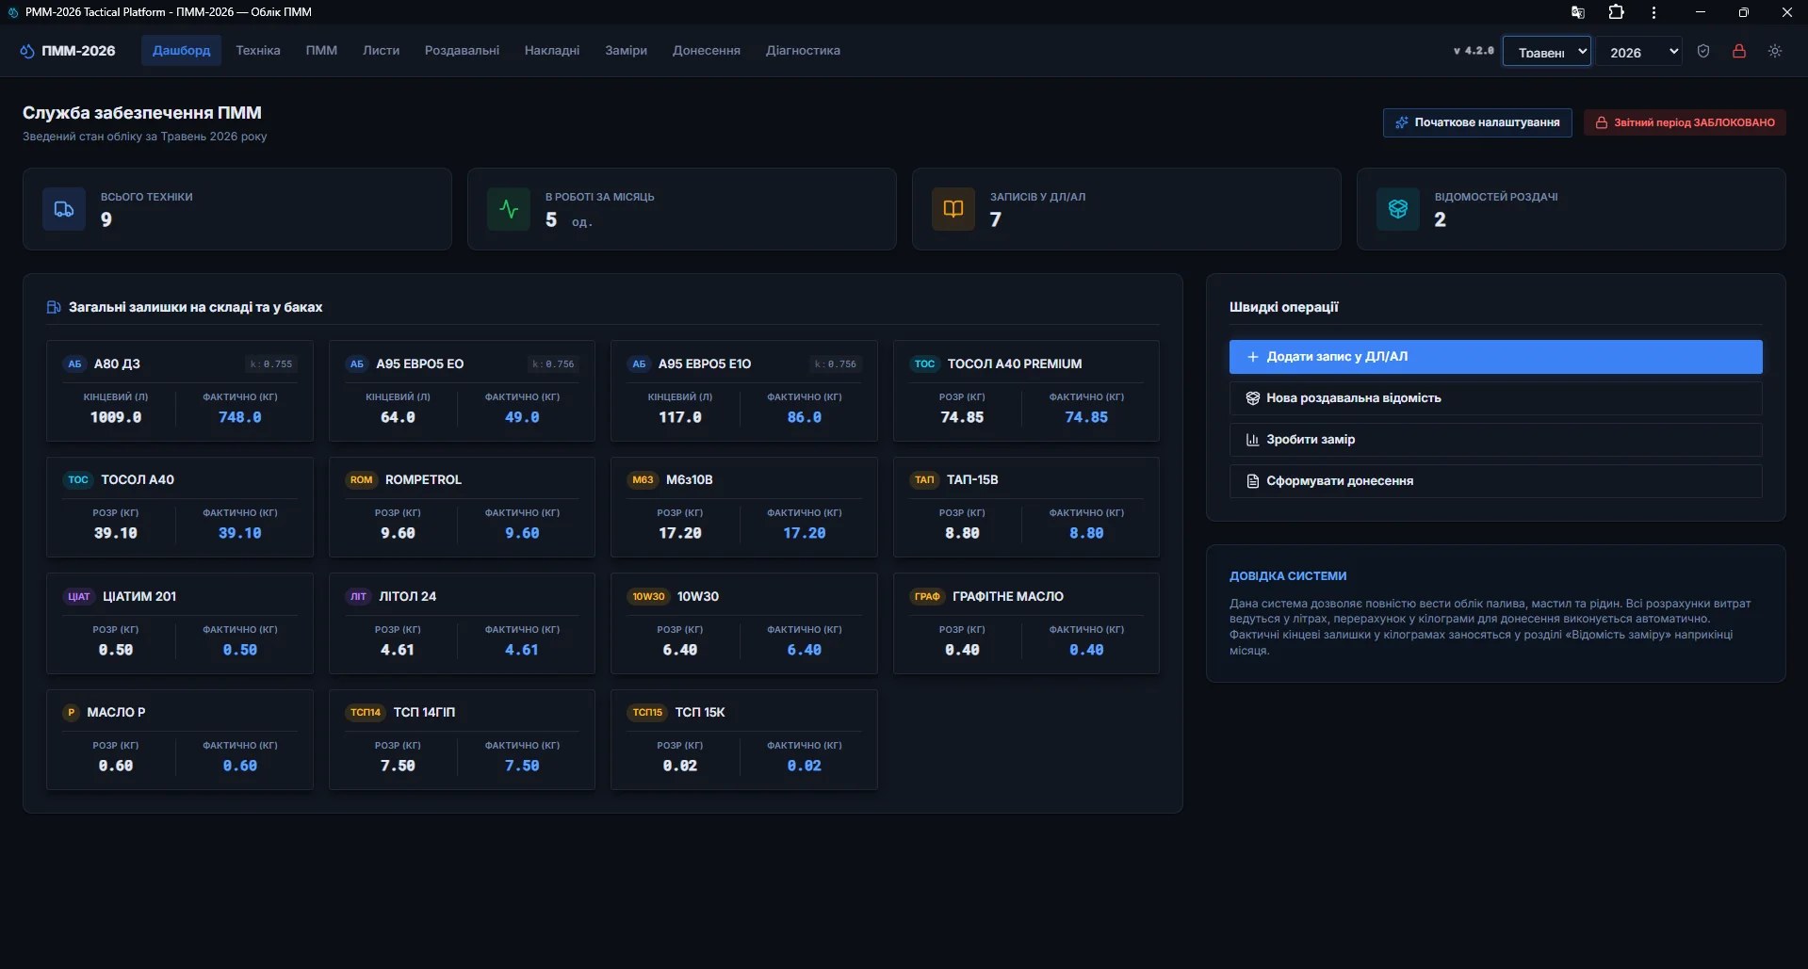Screen dimensions: 1808x969
Task: Click the Звітний період ЗАБЛОКОВАНО badge
Action: click(1685, 123)
